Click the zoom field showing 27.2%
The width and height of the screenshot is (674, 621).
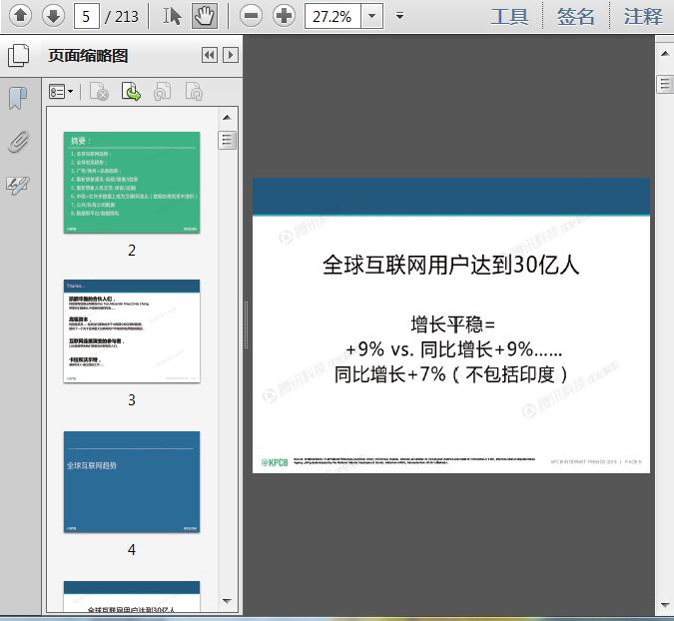point(333,16)
